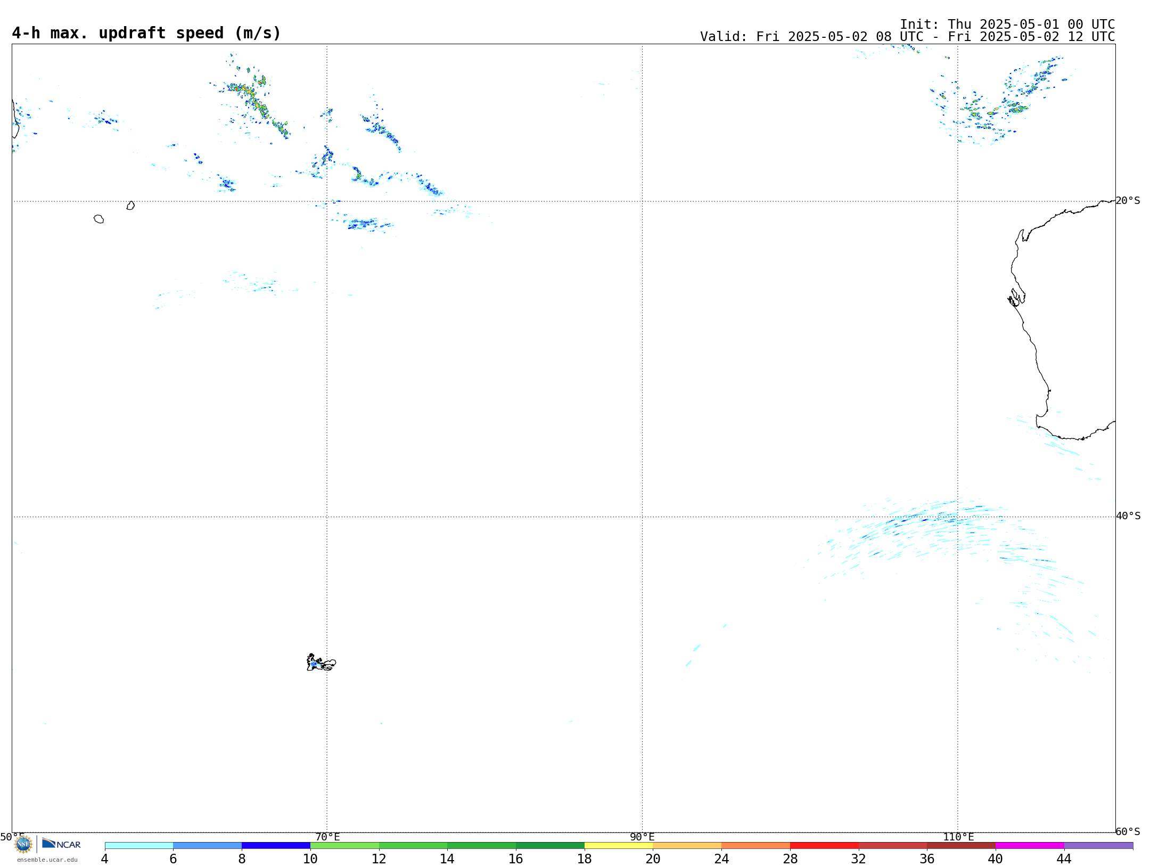This screenshot has width=1150, height=866.
Task: Click the 40°S latitude label
Action: [x=1128, y=516]
